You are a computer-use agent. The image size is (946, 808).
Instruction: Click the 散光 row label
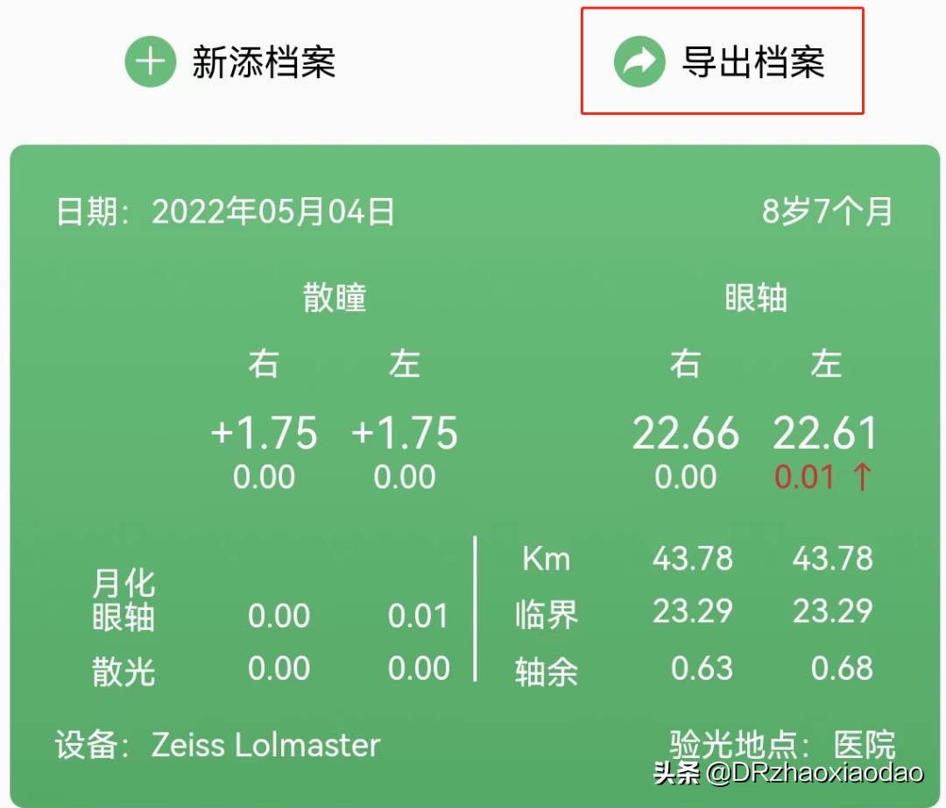[124, 671]
